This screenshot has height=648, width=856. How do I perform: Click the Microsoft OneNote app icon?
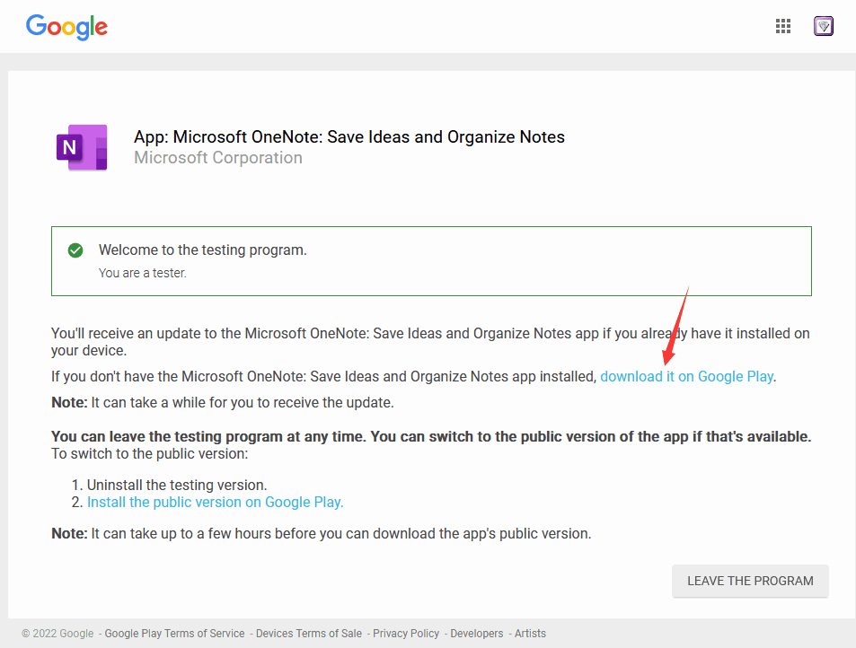click(x=82, y=147)
